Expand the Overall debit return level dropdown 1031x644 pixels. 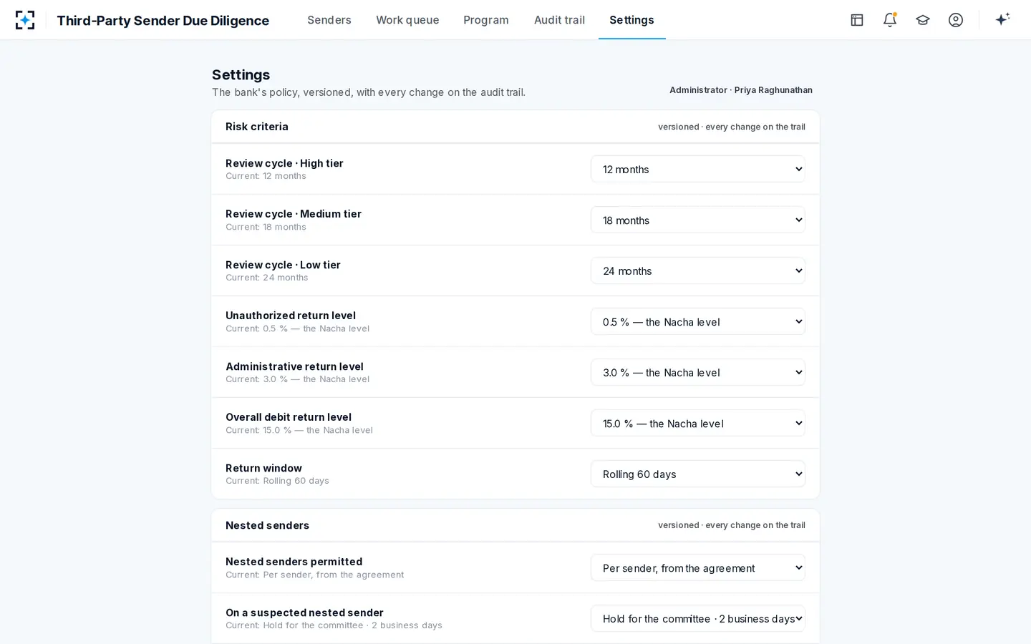[x=698, y=423]
